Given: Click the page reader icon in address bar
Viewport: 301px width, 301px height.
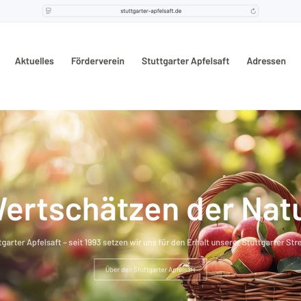Looking at the screenshot, I should 49,11.
